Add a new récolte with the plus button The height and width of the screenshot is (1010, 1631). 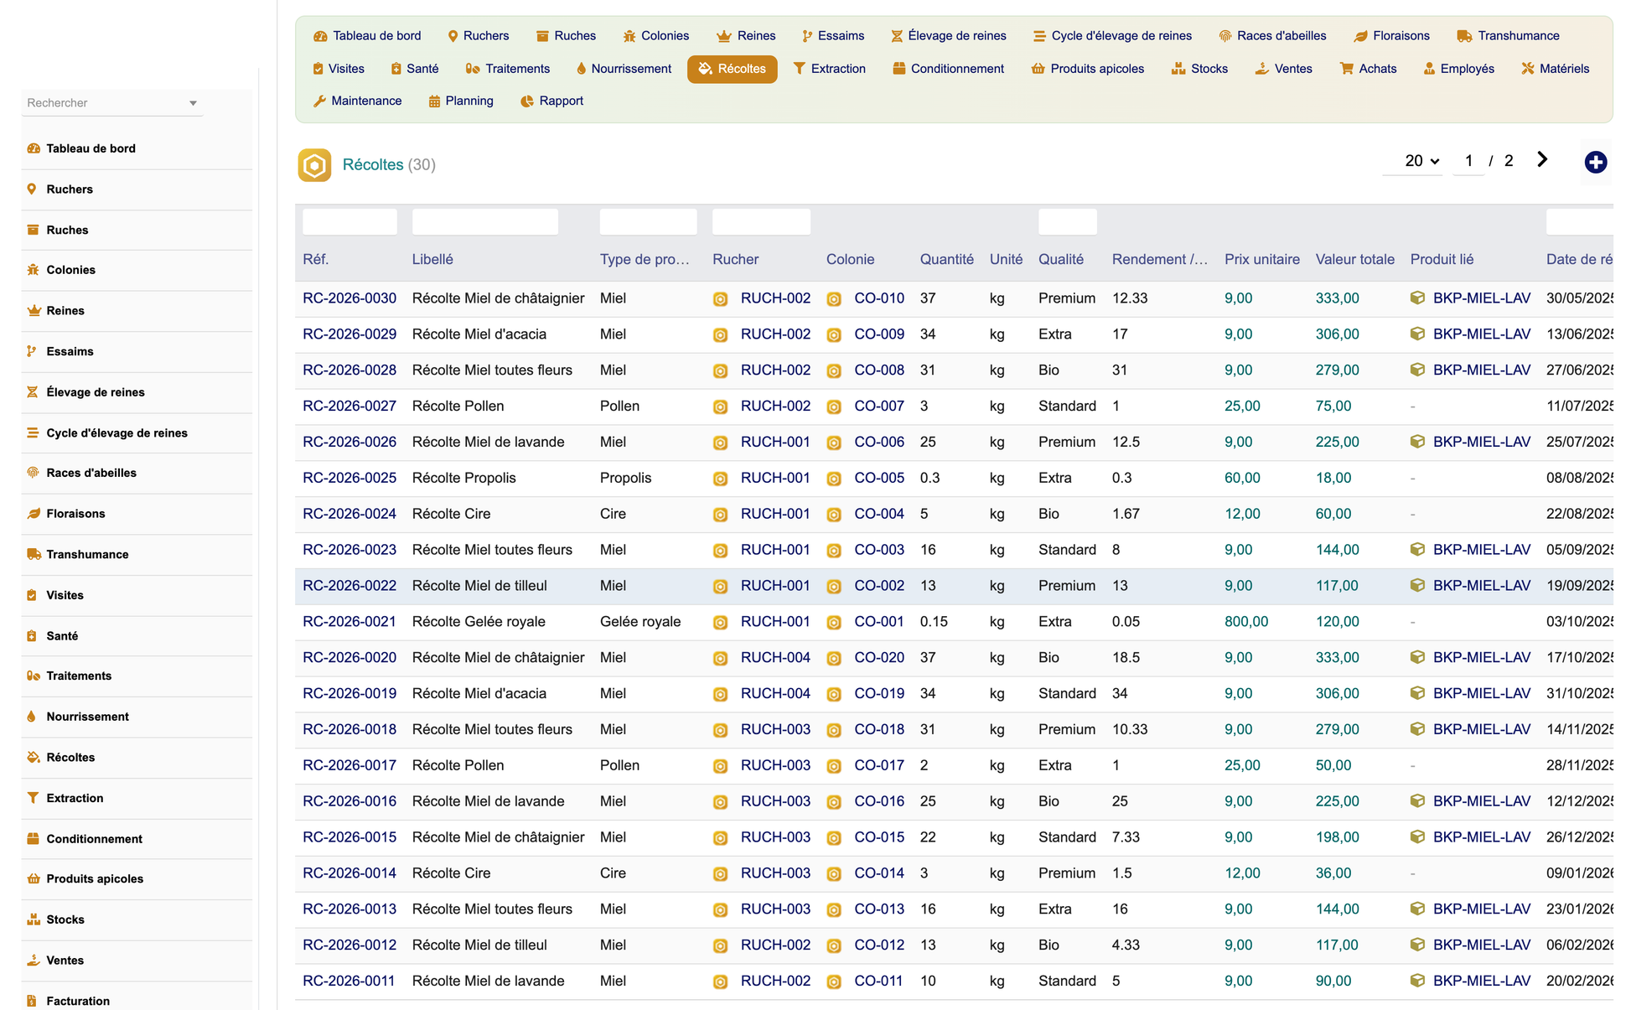pyautogui.click(x=1595, y=162)
